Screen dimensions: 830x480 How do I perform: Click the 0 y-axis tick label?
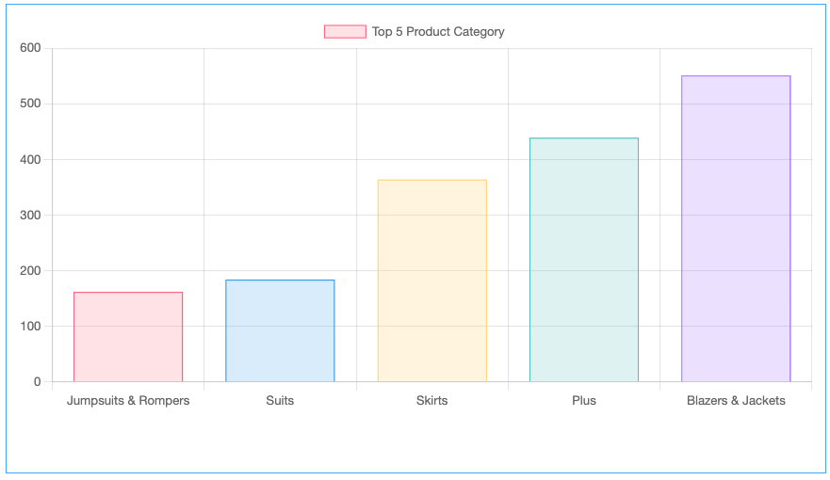coord(38,382)
